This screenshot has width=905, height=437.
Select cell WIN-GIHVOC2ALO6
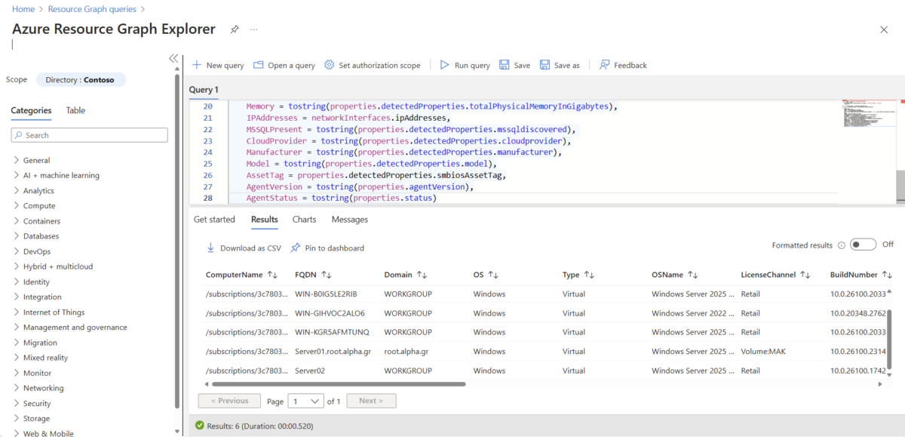pyautogui.click(x=330, y=313)
